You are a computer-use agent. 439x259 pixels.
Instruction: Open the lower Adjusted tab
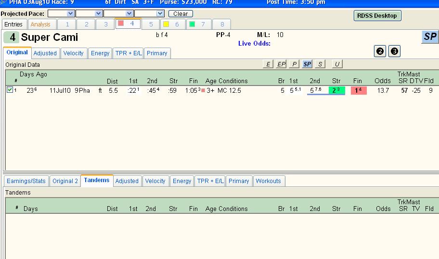(127, 181)
